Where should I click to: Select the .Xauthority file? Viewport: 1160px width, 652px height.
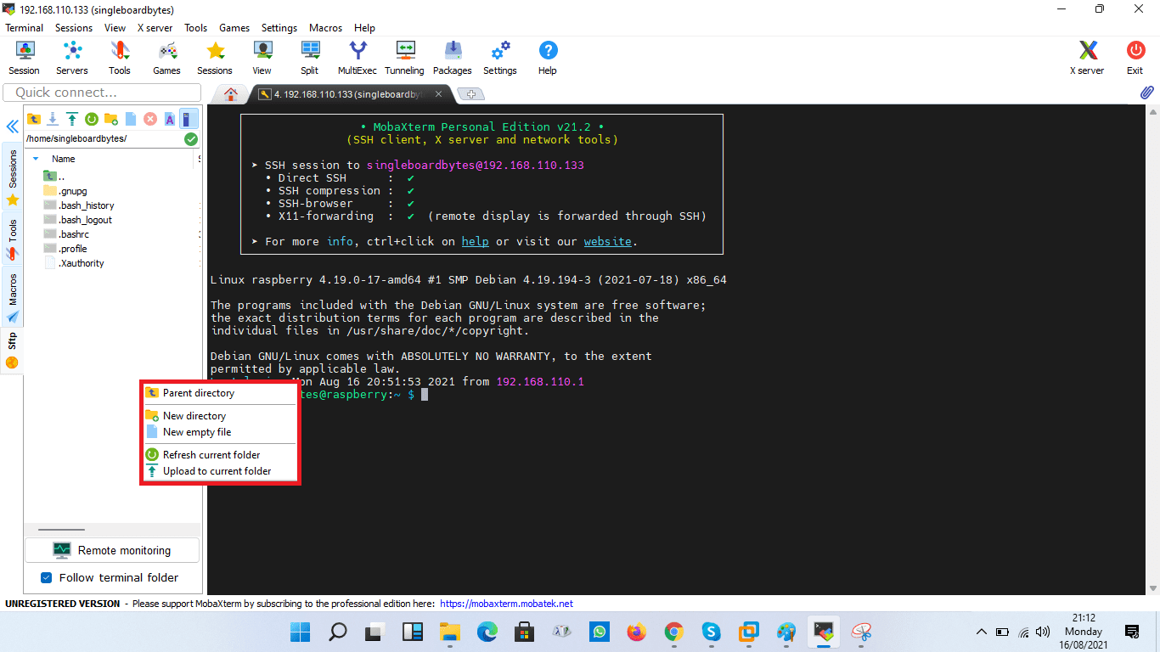(x=74, y=263)
